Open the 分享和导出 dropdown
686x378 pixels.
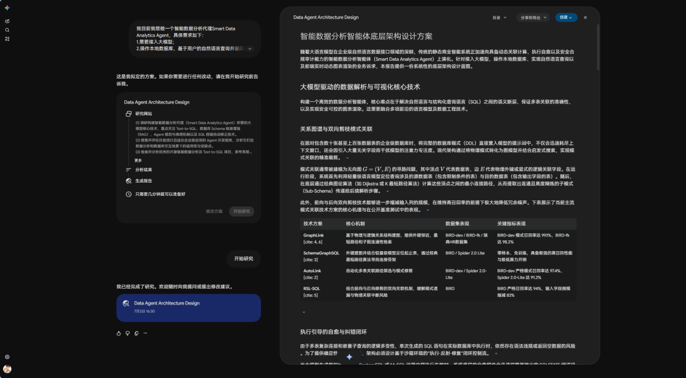click(533, 18)
